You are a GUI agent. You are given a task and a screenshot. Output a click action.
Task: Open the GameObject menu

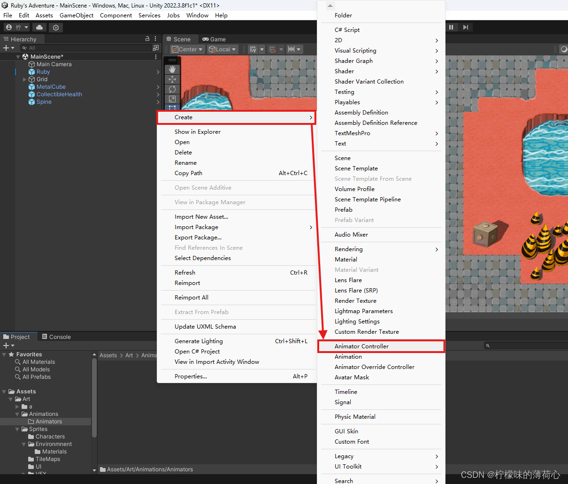(77, 15)
